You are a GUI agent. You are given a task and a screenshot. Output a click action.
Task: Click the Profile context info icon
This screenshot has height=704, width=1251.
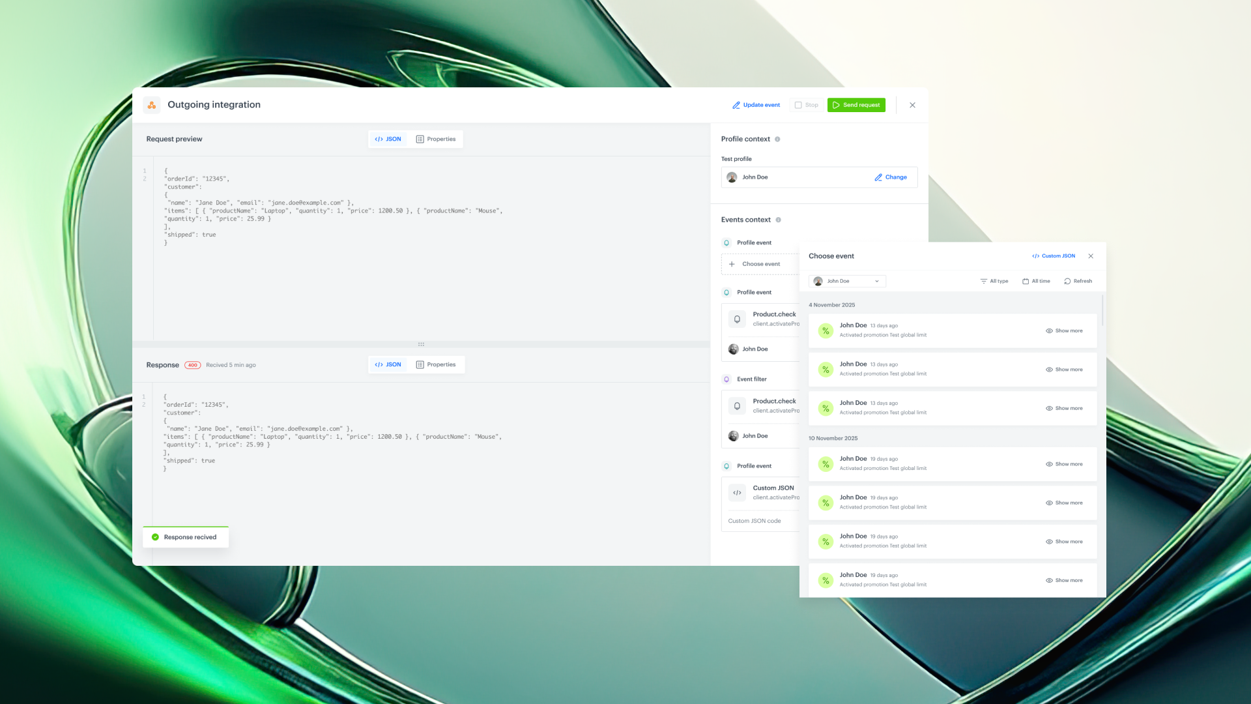[777, 139]
